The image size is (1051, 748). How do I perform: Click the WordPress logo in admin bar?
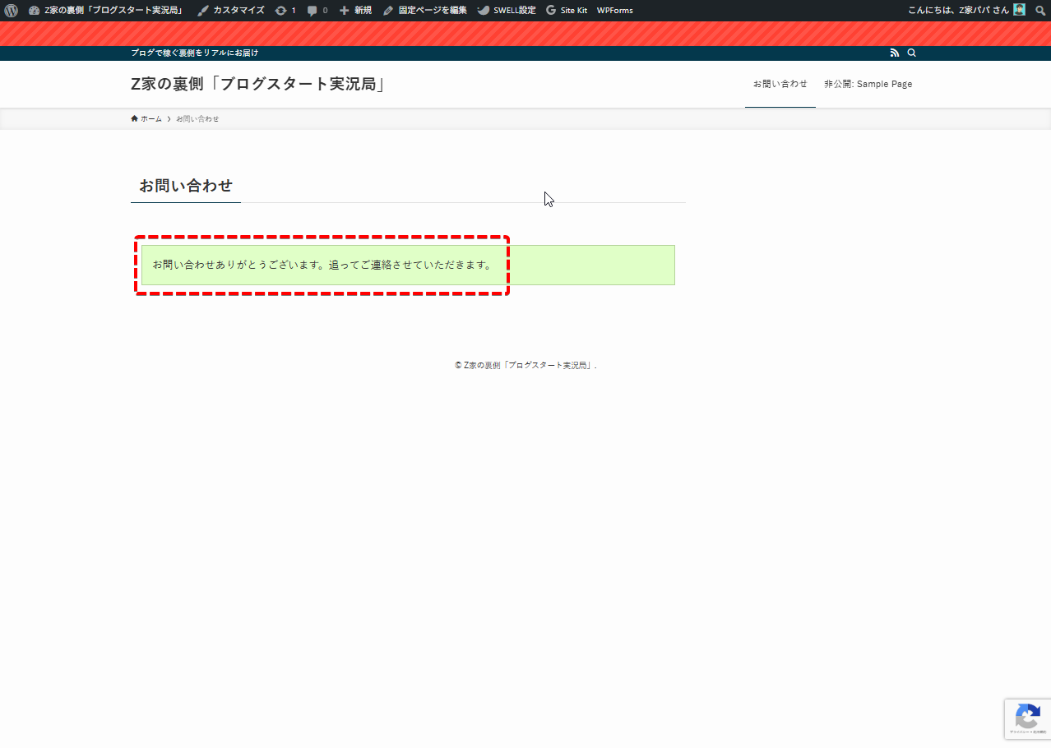coord(11,11)
